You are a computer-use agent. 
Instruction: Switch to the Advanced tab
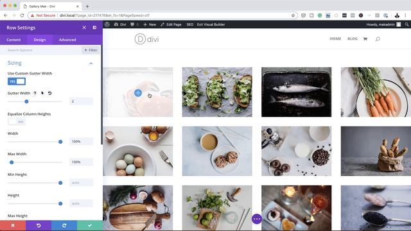pos(67,40)
